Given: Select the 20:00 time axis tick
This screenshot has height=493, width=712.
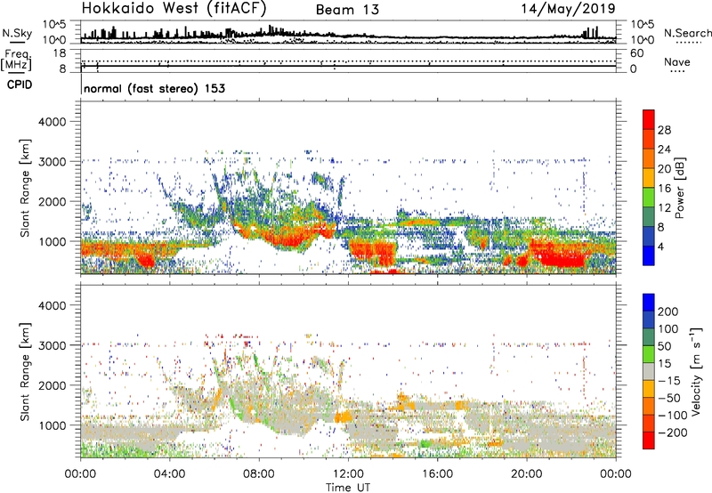Looking at the screenshot, I should point(527,473).
